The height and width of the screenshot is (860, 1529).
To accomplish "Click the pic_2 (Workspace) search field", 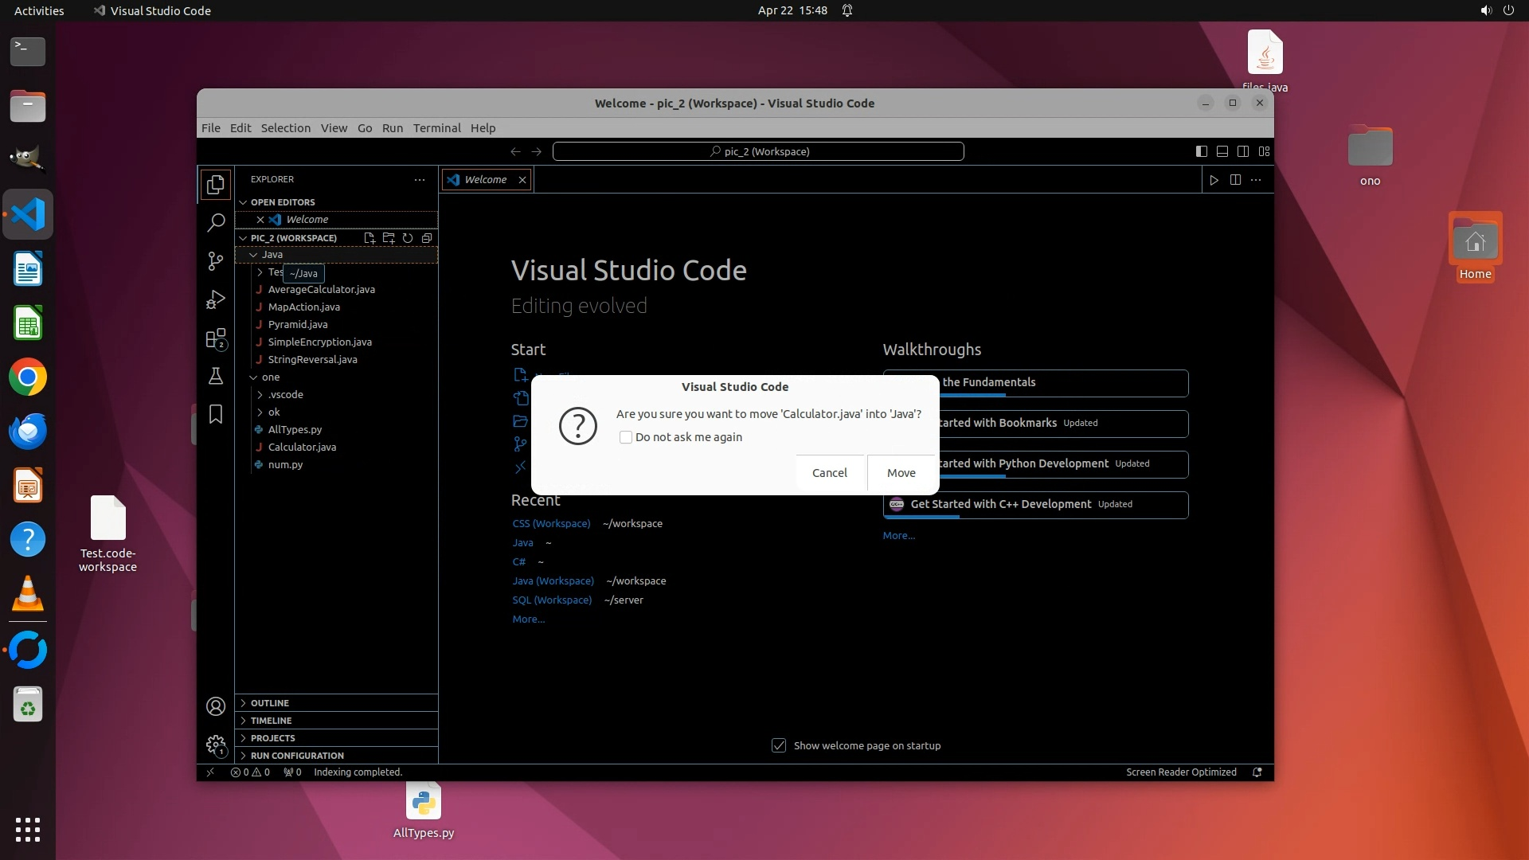I will tap(758, 151).
